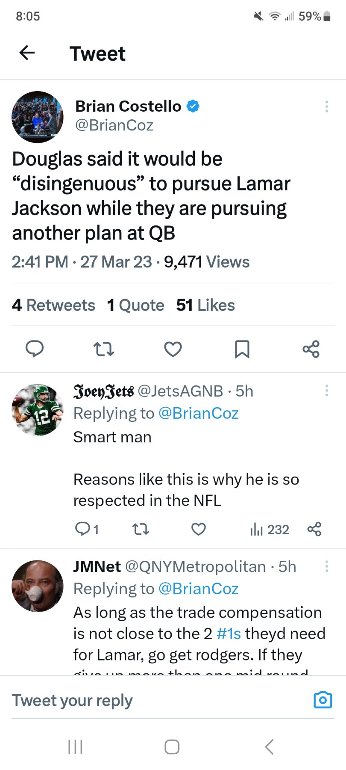Open more options on JoeyJets reply

327,391
